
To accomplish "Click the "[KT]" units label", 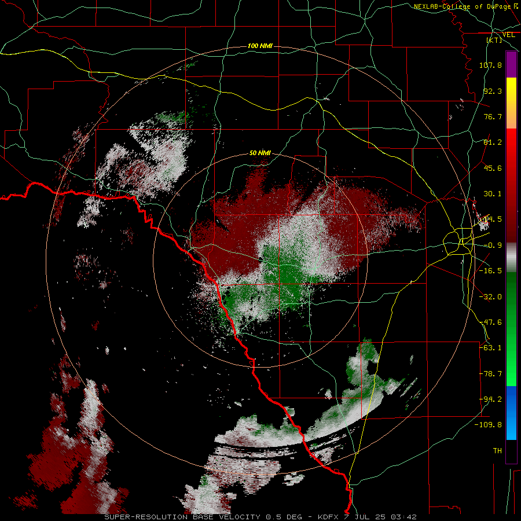I will (494, 40).
